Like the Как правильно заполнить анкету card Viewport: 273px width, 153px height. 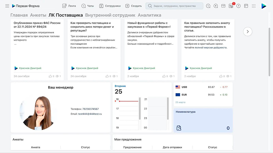[x=221, y=76]
